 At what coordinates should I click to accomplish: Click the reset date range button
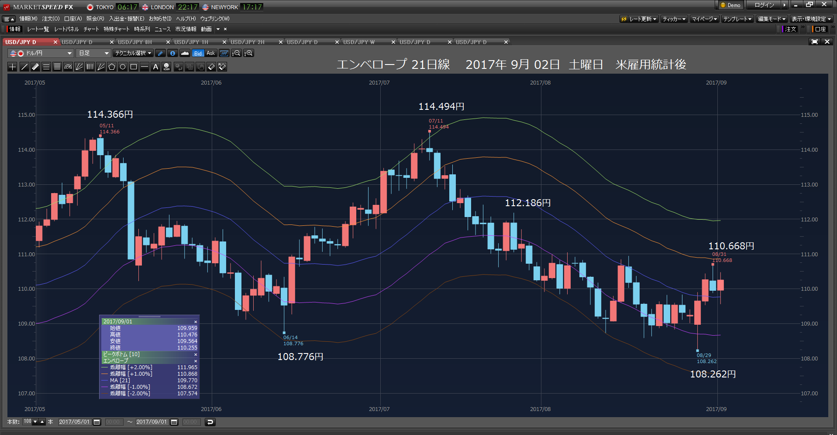210,422
